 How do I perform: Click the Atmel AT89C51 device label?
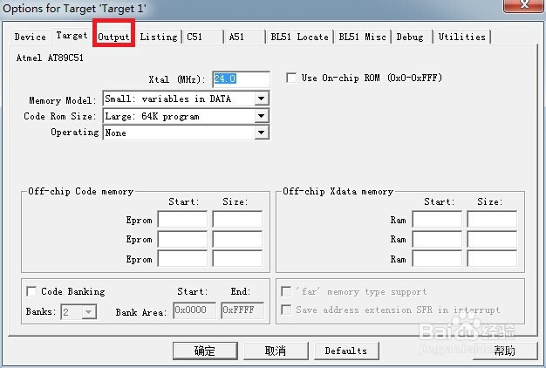tap(50, 58)
